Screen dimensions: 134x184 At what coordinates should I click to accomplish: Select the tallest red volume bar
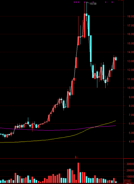[x=78, y=173]
